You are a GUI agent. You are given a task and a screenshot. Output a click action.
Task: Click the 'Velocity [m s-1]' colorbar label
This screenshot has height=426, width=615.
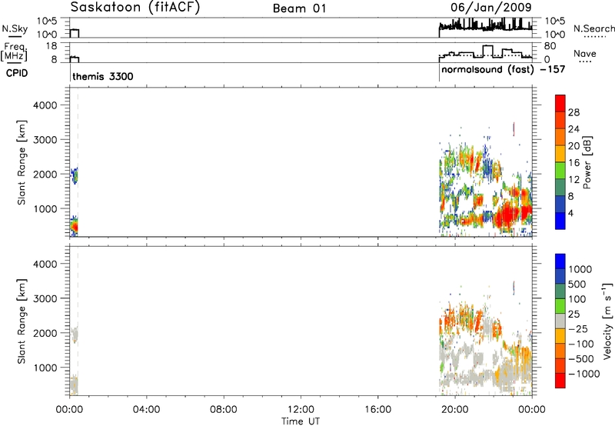tap(607, 321)
